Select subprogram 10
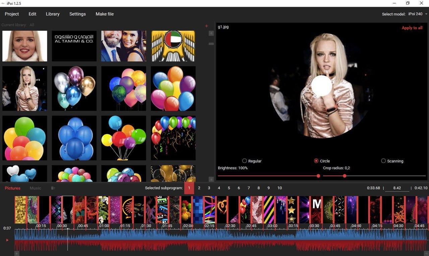This screenshot has width=429, height=256. (x=280, y=188)
